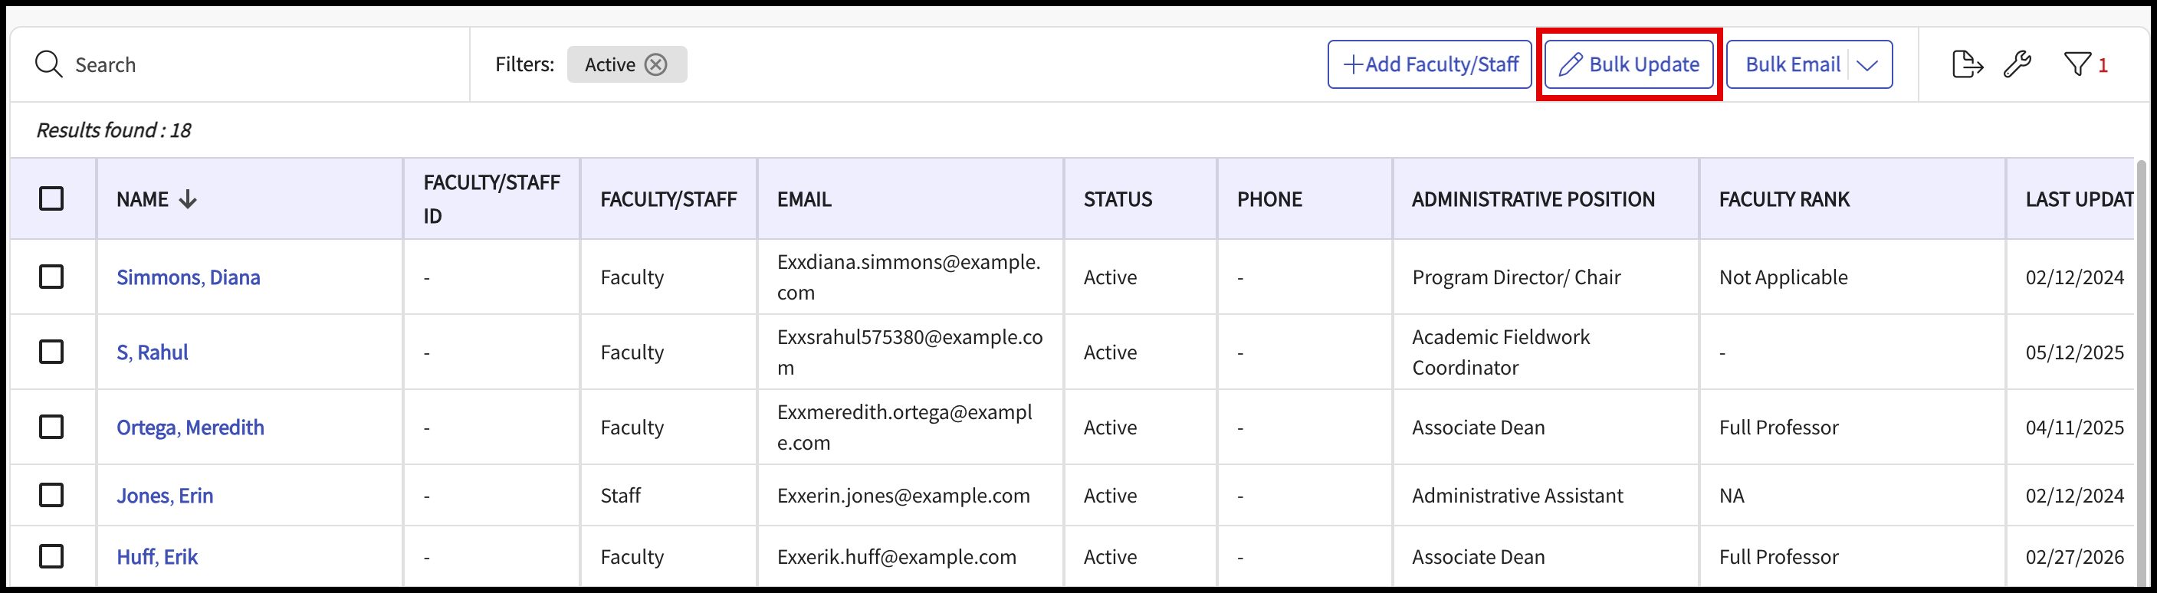Open the S, Rahul profile link
The image size is (2157, 593).
coord(153,352)
